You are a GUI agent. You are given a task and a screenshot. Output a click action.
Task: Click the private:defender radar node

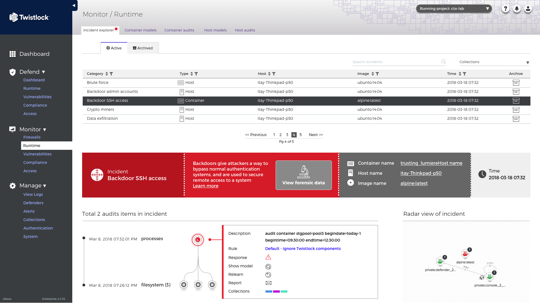click(x=440, y=261)
